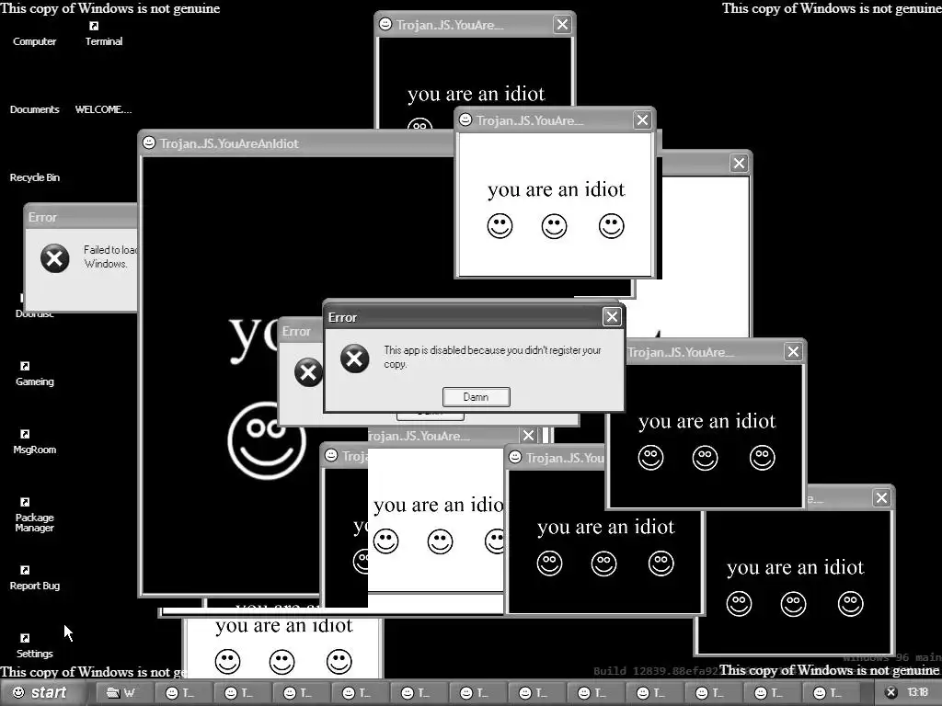Click 'Failed to load Windows.' message text

pos(110,256)
